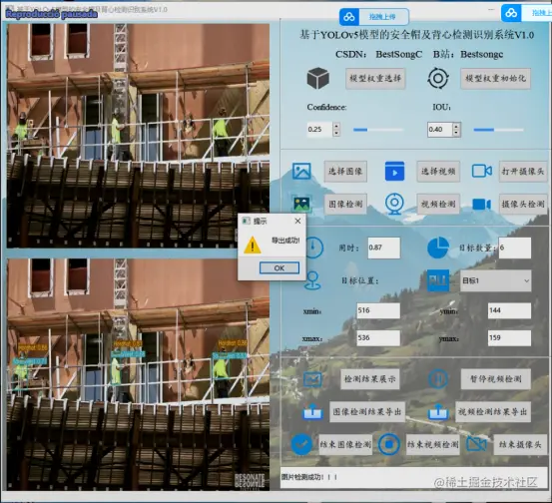Image resolution: width=552 pixels, height=503 pixels.
Task: Click the blue checkmark icon beside 结束图像检测
Action: pyautogui.click(x=301, y=444)
